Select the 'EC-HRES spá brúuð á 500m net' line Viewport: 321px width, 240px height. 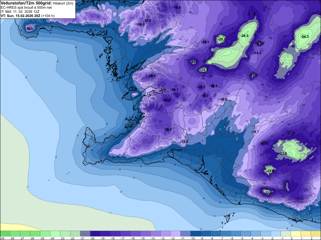point(26,8)
